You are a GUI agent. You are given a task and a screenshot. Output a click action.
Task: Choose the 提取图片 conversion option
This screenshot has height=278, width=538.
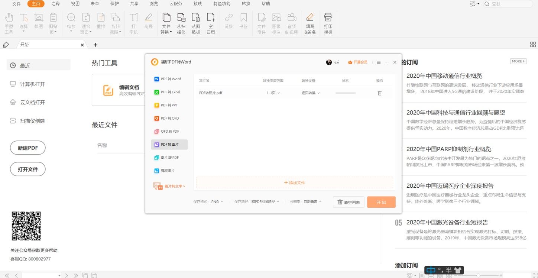[167, 171]
